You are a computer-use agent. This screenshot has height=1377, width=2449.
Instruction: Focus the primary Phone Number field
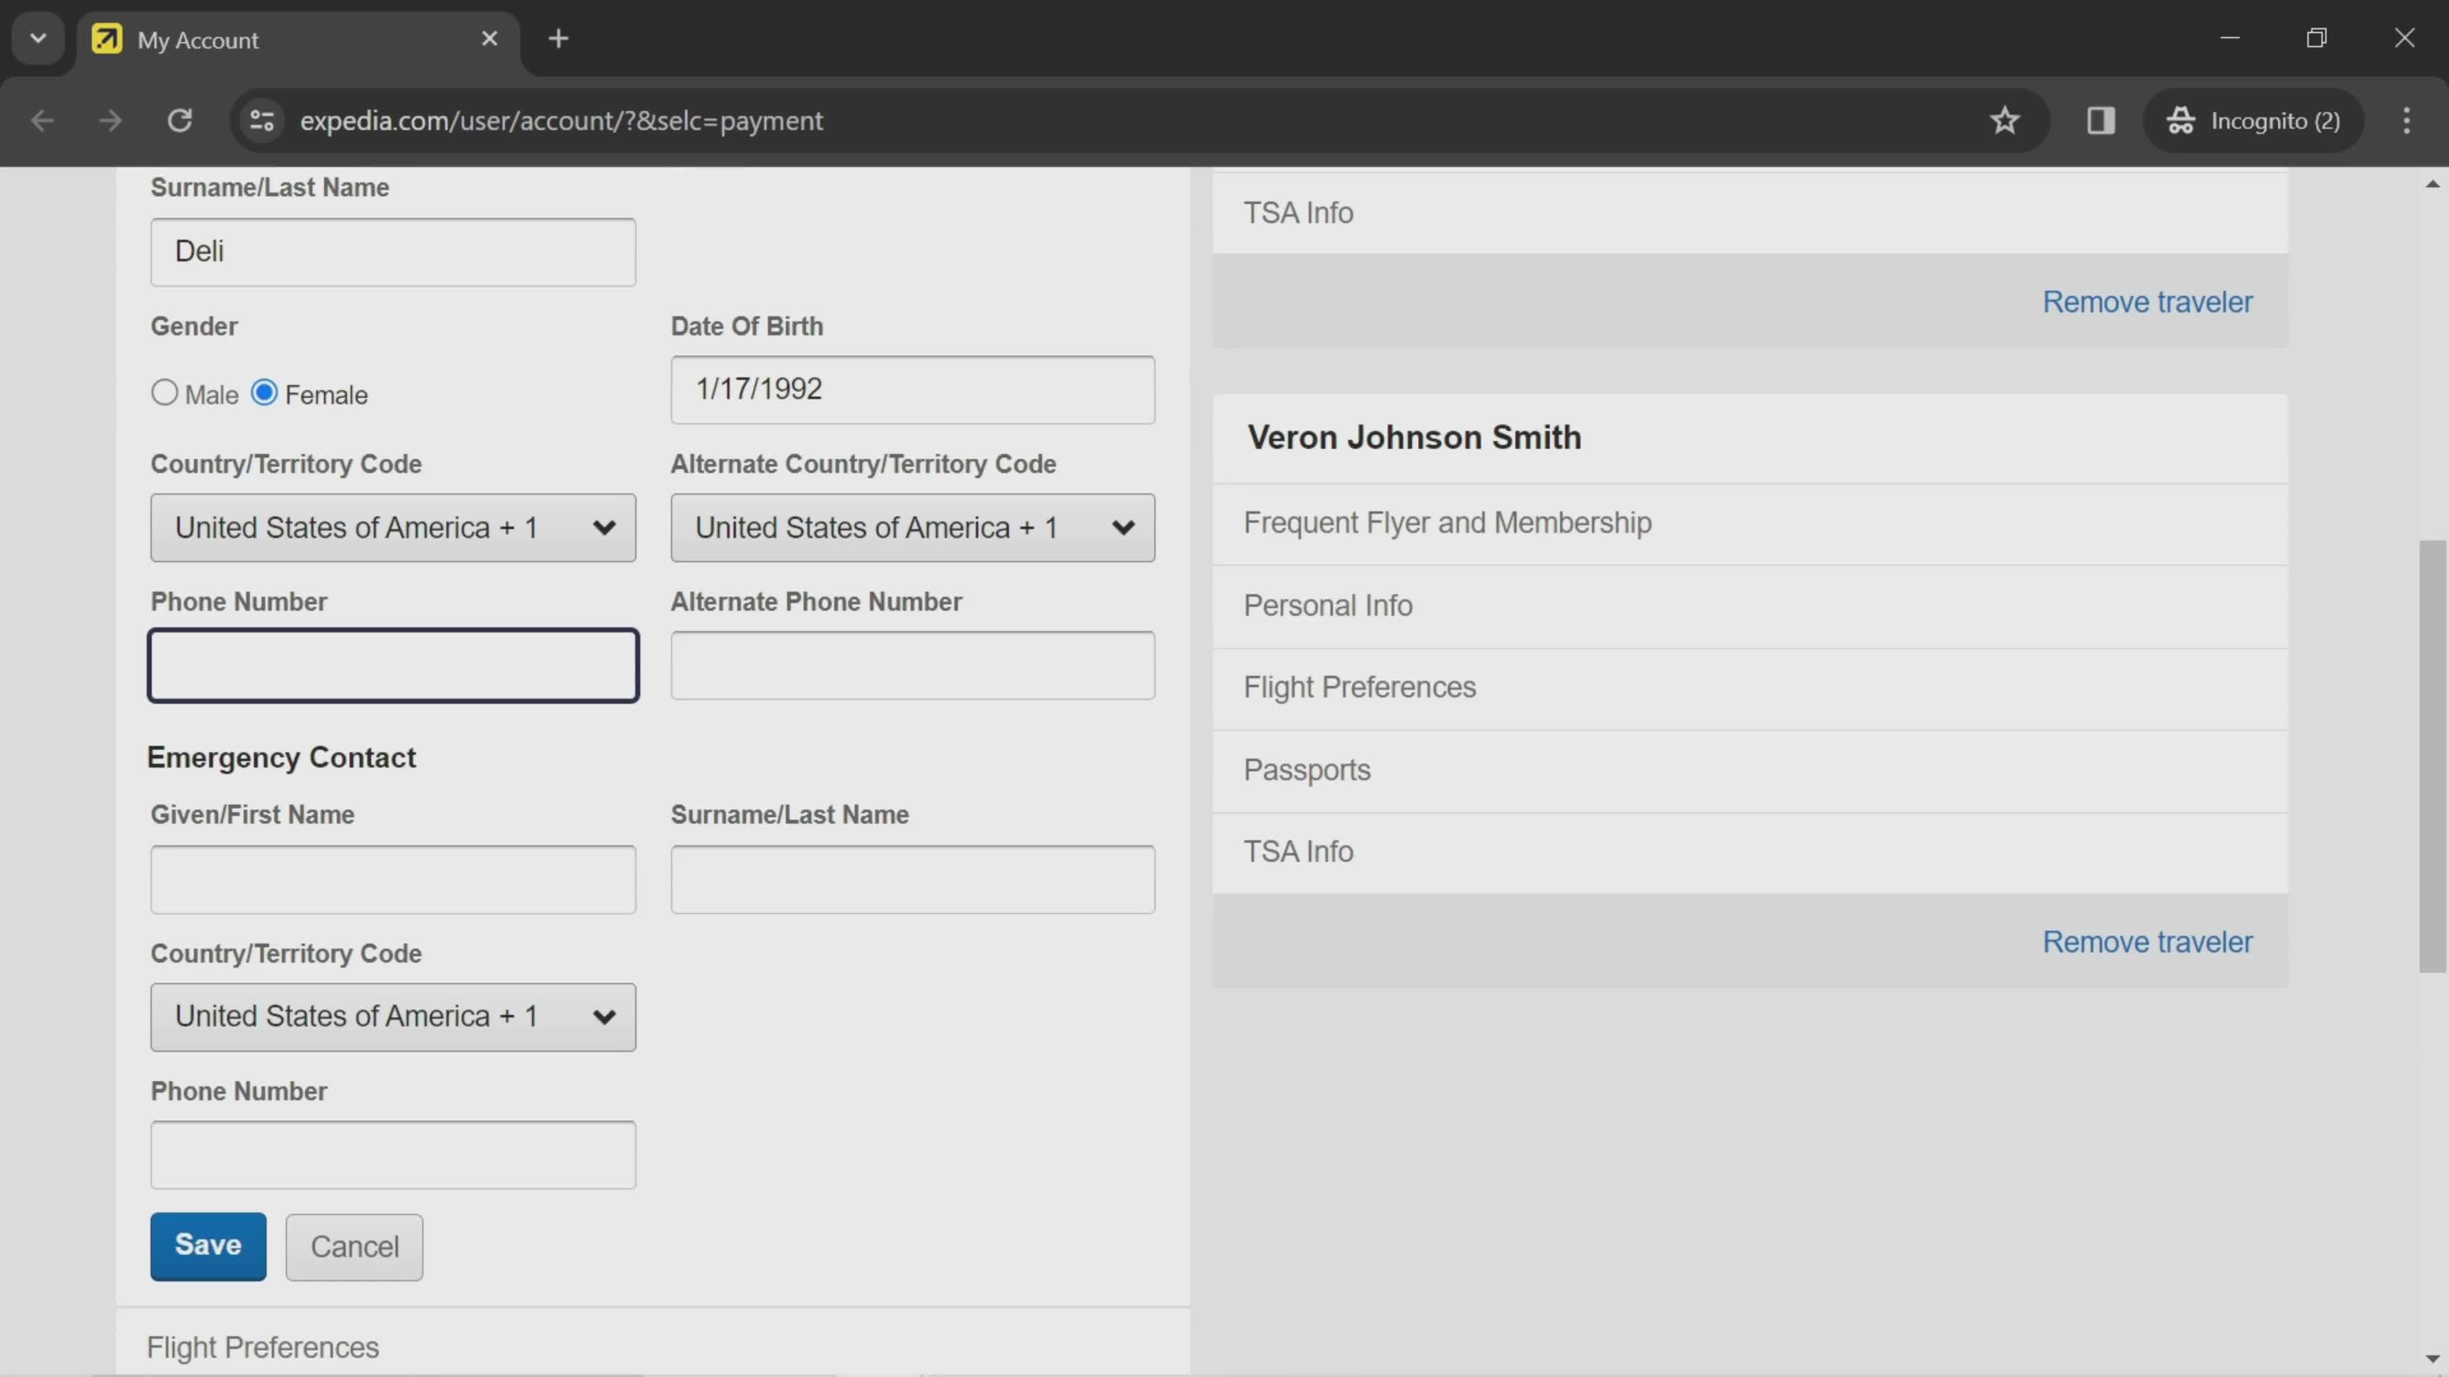(x=393, y=665)
